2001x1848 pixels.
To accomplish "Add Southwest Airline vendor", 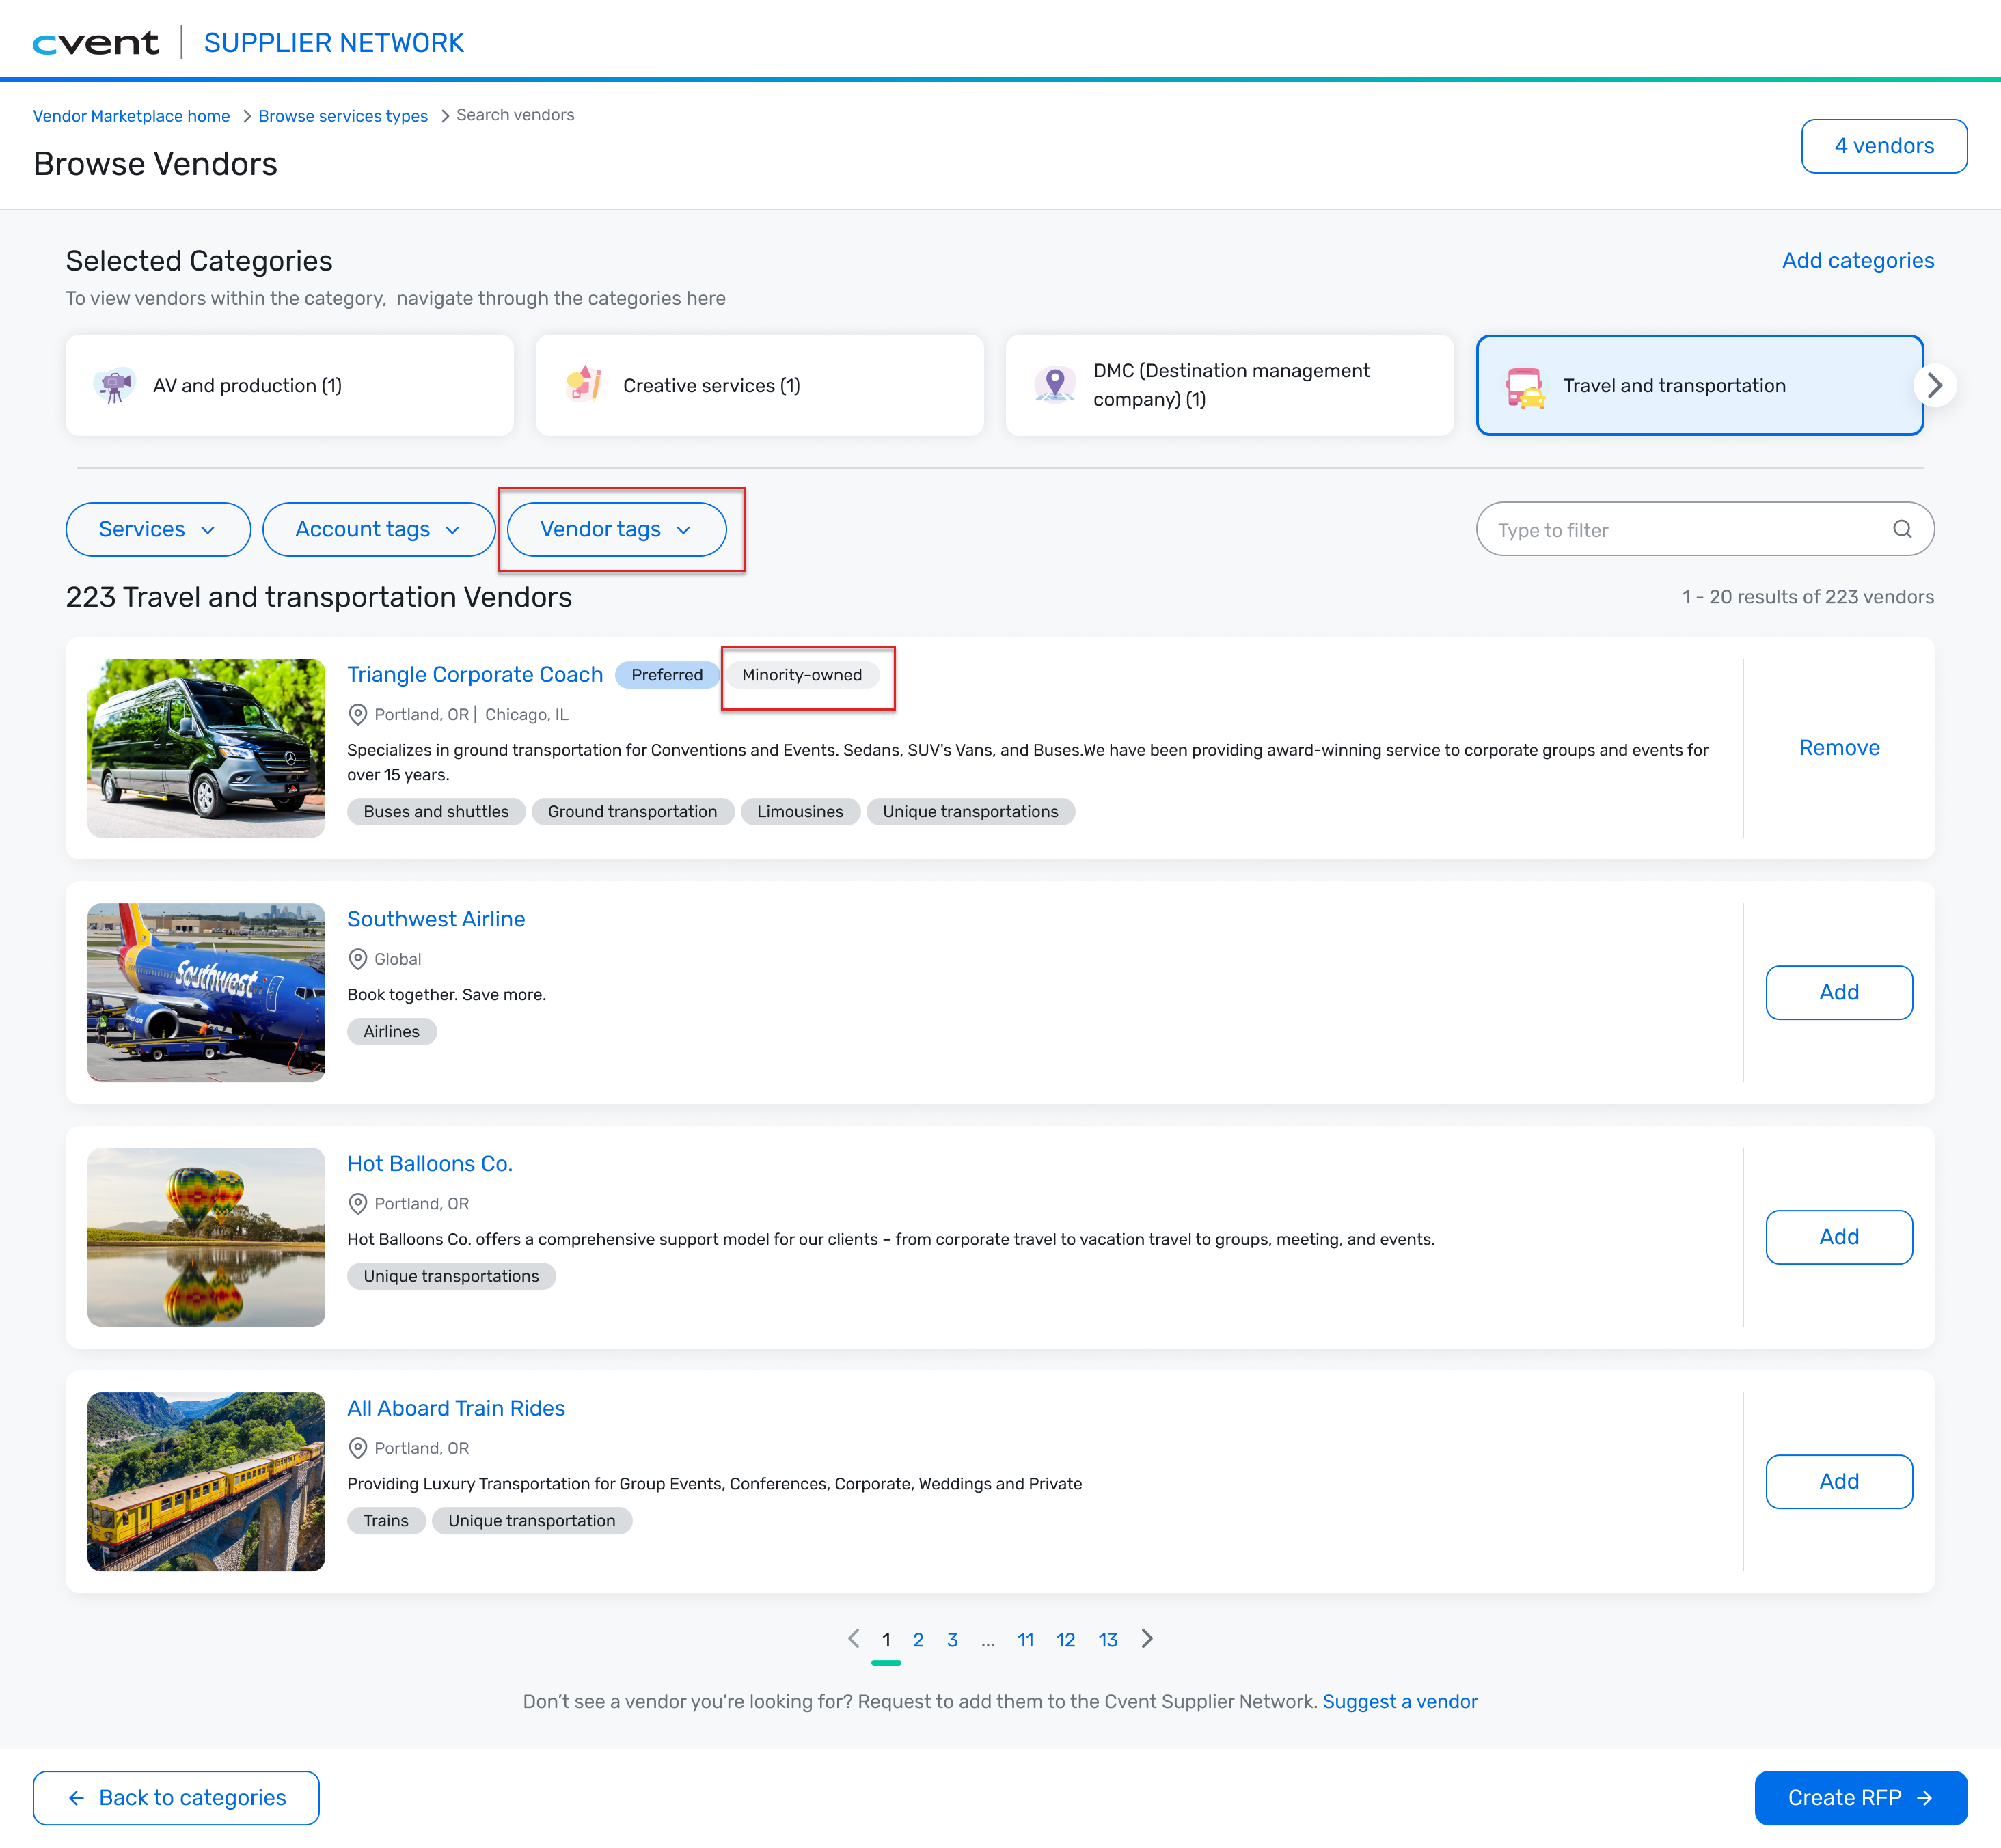I will pyautogui.click(x=1839, y=992).
